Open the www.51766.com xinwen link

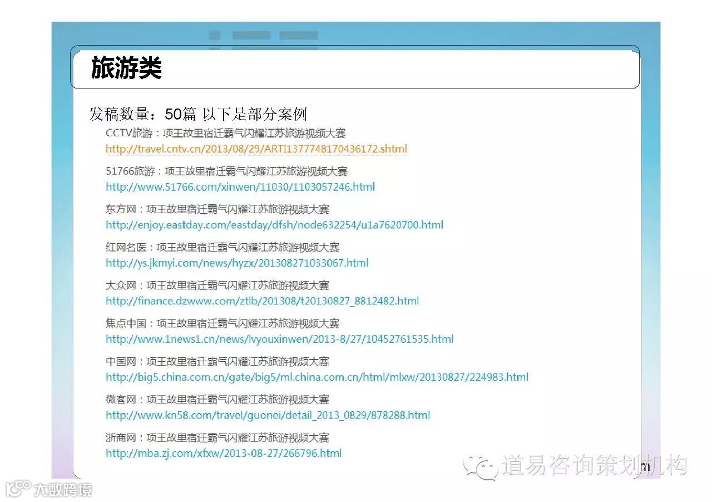pos(240,187)
